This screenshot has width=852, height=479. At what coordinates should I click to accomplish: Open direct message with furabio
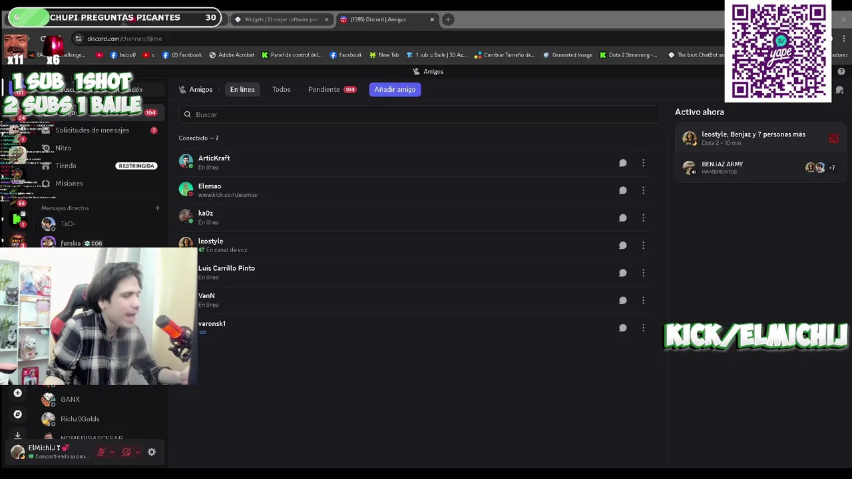click(x=99, y=243)
